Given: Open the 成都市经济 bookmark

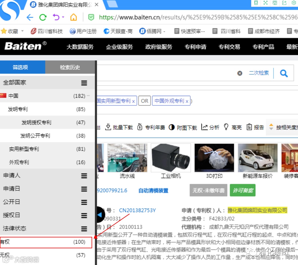Looking at the screenshot, I should point(264,31).
